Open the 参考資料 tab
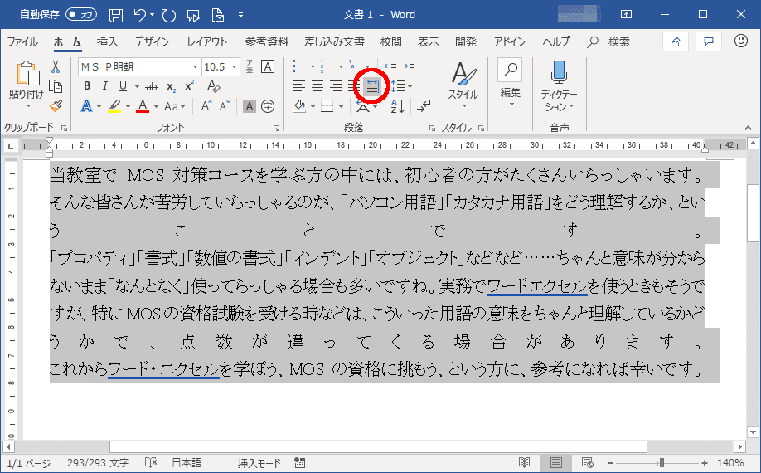The width and height of the screenshot is (761, 473). point(266,42)
